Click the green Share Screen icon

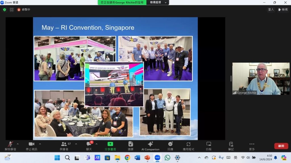click(x=110, y=144)
